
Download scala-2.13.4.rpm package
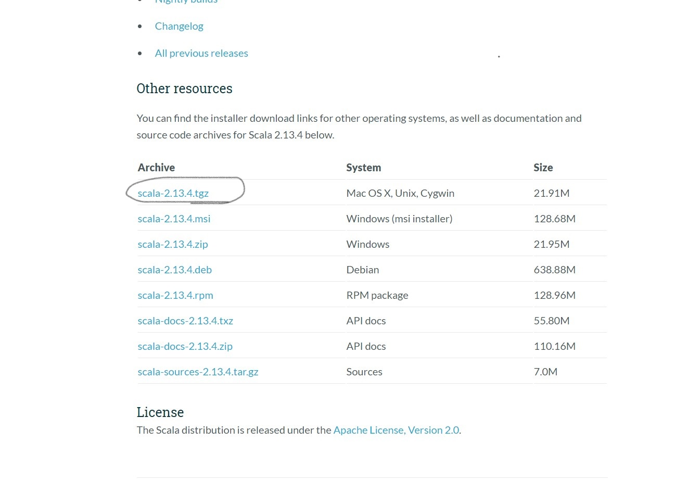click(175, 295)
